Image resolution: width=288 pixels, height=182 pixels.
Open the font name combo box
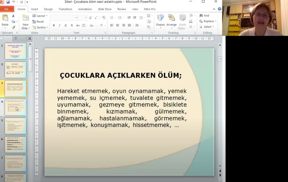coord(64,18)
